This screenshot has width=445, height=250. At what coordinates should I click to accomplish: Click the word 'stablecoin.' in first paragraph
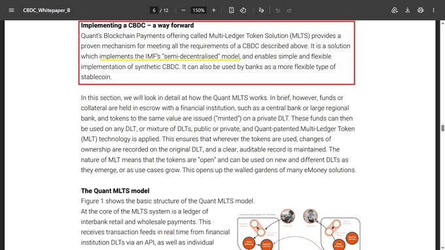pos(96,77)
